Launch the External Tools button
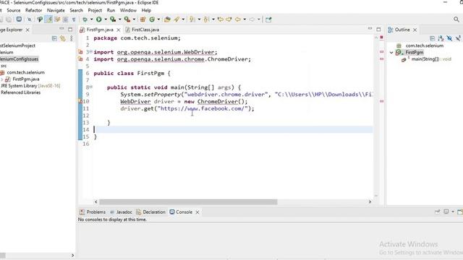This screenshot has height=260, width=463. [x=127, y=19]
